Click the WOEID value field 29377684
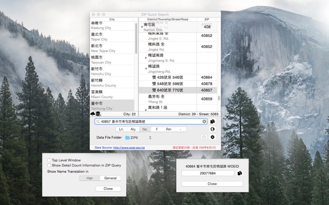The width and height of the screenshot is (329, 205). 208,173
